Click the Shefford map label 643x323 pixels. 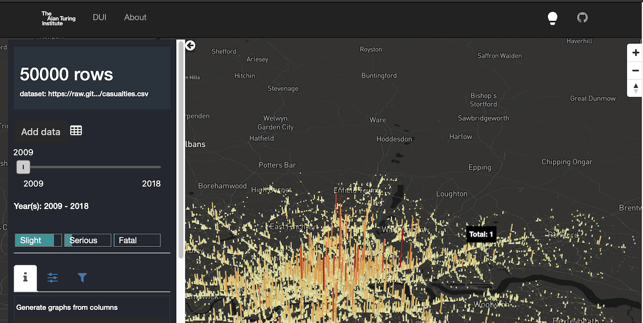(224, 51)
